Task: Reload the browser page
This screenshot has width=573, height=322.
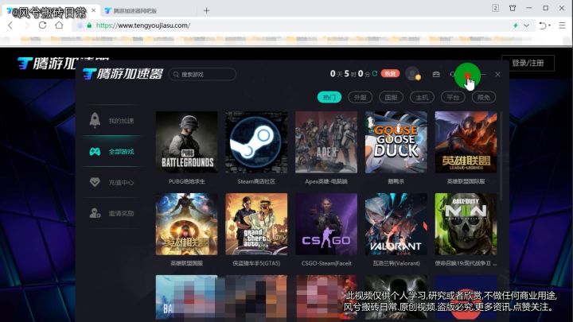Action: pyautogui.click(x=42, y=25)
